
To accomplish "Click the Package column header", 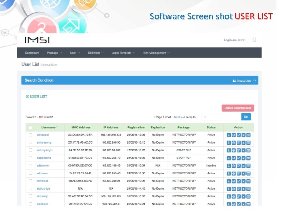I will tap(183, 127).
